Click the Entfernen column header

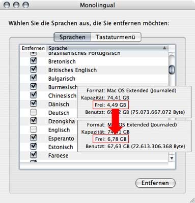[33, 48]
